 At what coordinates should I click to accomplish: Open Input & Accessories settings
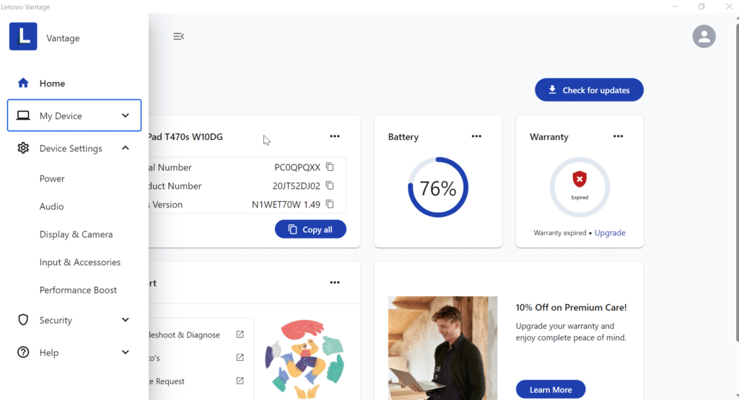pyautogui.click(x=80, y=262)
